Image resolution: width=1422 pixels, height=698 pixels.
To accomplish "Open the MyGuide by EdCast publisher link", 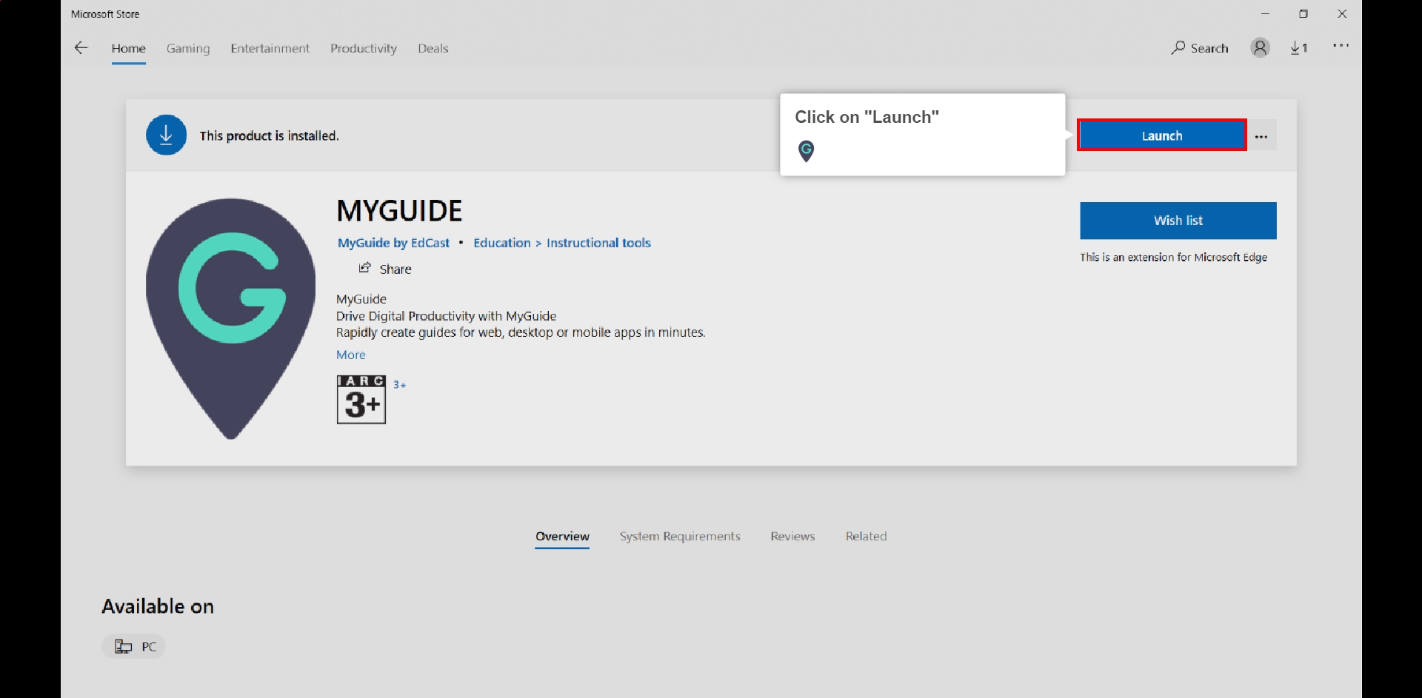I will [x=393, y=243].
